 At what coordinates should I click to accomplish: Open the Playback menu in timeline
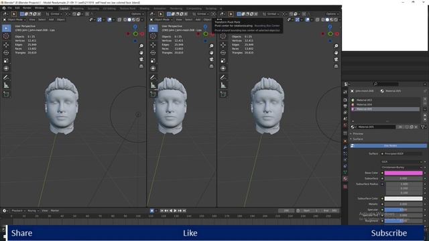coord(18,211)
